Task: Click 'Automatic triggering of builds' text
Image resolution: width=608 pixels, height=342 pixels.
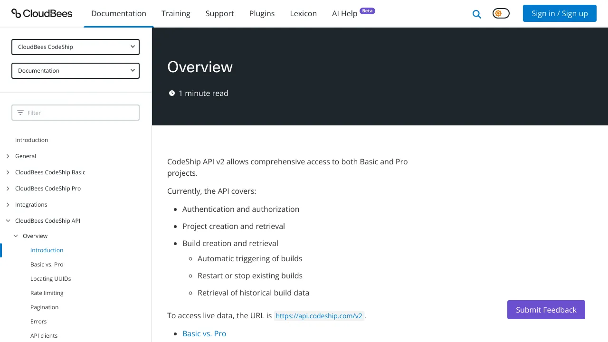Action: click(250, 259)
